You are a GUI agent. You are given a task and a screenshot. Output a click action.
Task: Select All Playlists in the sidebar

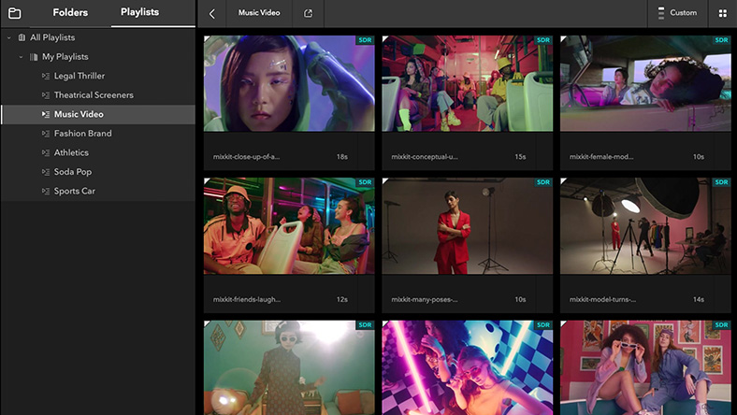(x=52, y=37)
